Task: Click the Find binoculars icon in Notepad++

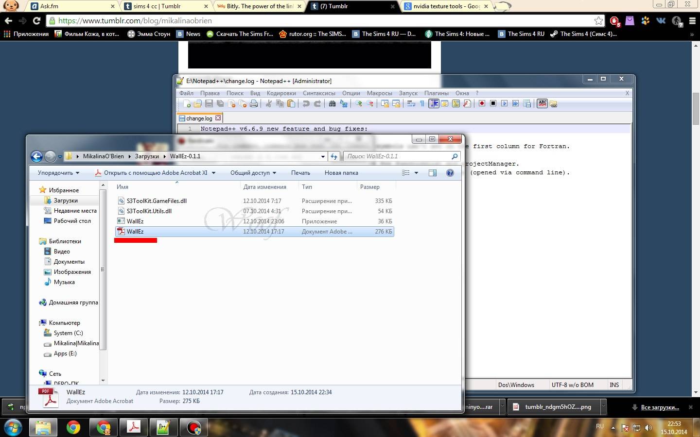Action: 332,103
